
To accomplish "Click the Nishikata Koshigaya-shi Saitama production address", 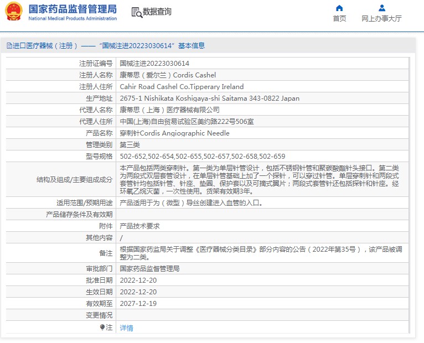I will coord(210,98).
